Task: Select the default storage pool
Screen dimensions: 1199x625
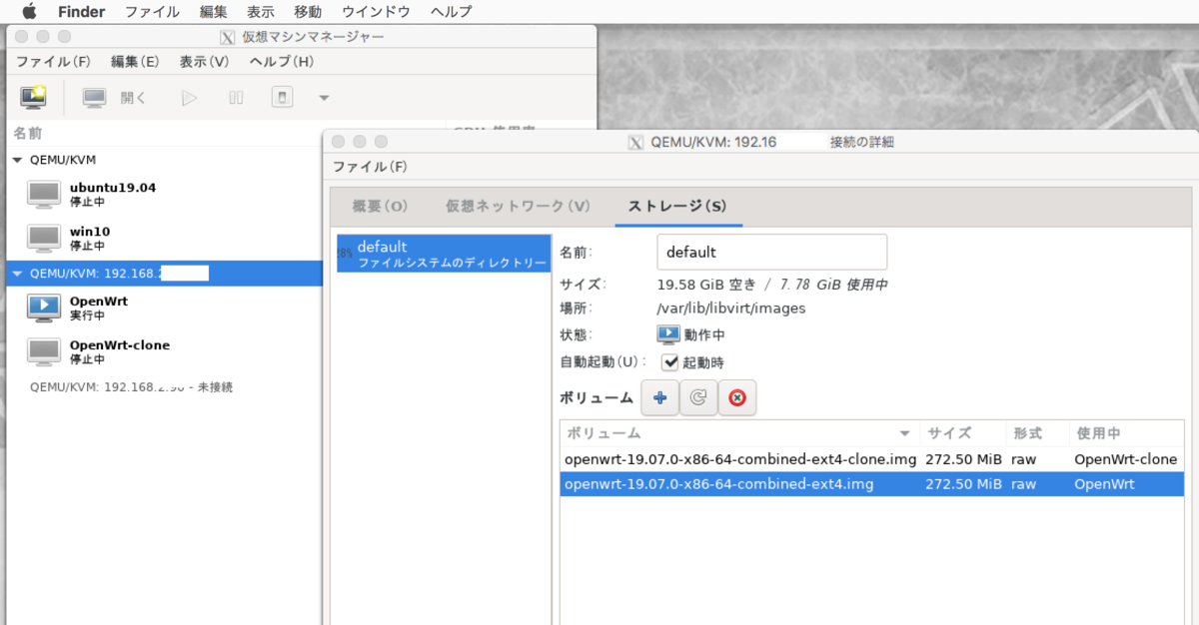Action: pos(443,254)
